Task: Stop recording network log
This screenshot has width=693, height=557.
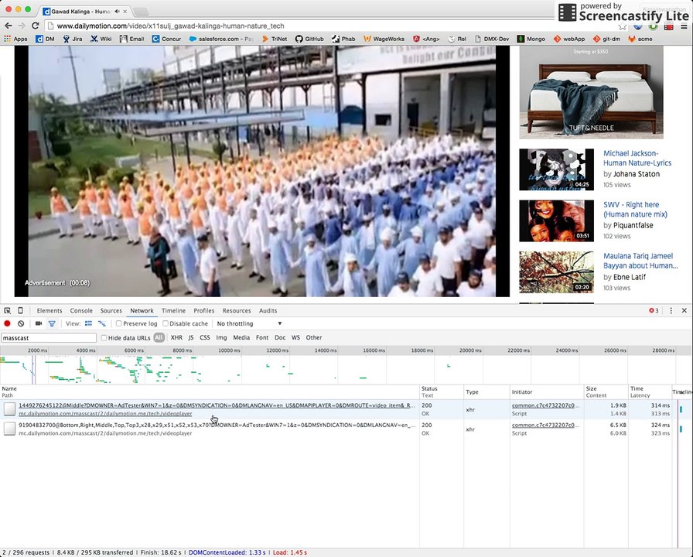Action: click(7, 323)
